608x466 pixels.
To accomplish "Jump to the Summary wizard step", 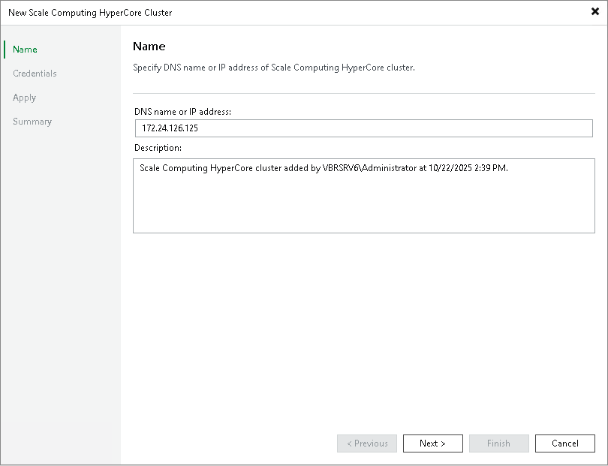I will 32,122.
